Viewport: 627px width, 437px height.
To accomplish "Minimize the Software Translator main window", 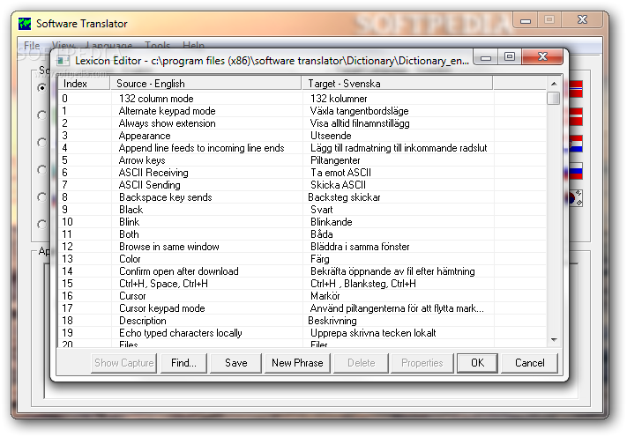I will [526, 19].
